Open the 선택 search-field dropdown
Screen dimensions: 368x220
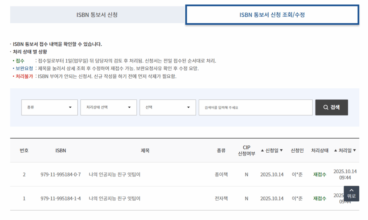click(168, 107)
